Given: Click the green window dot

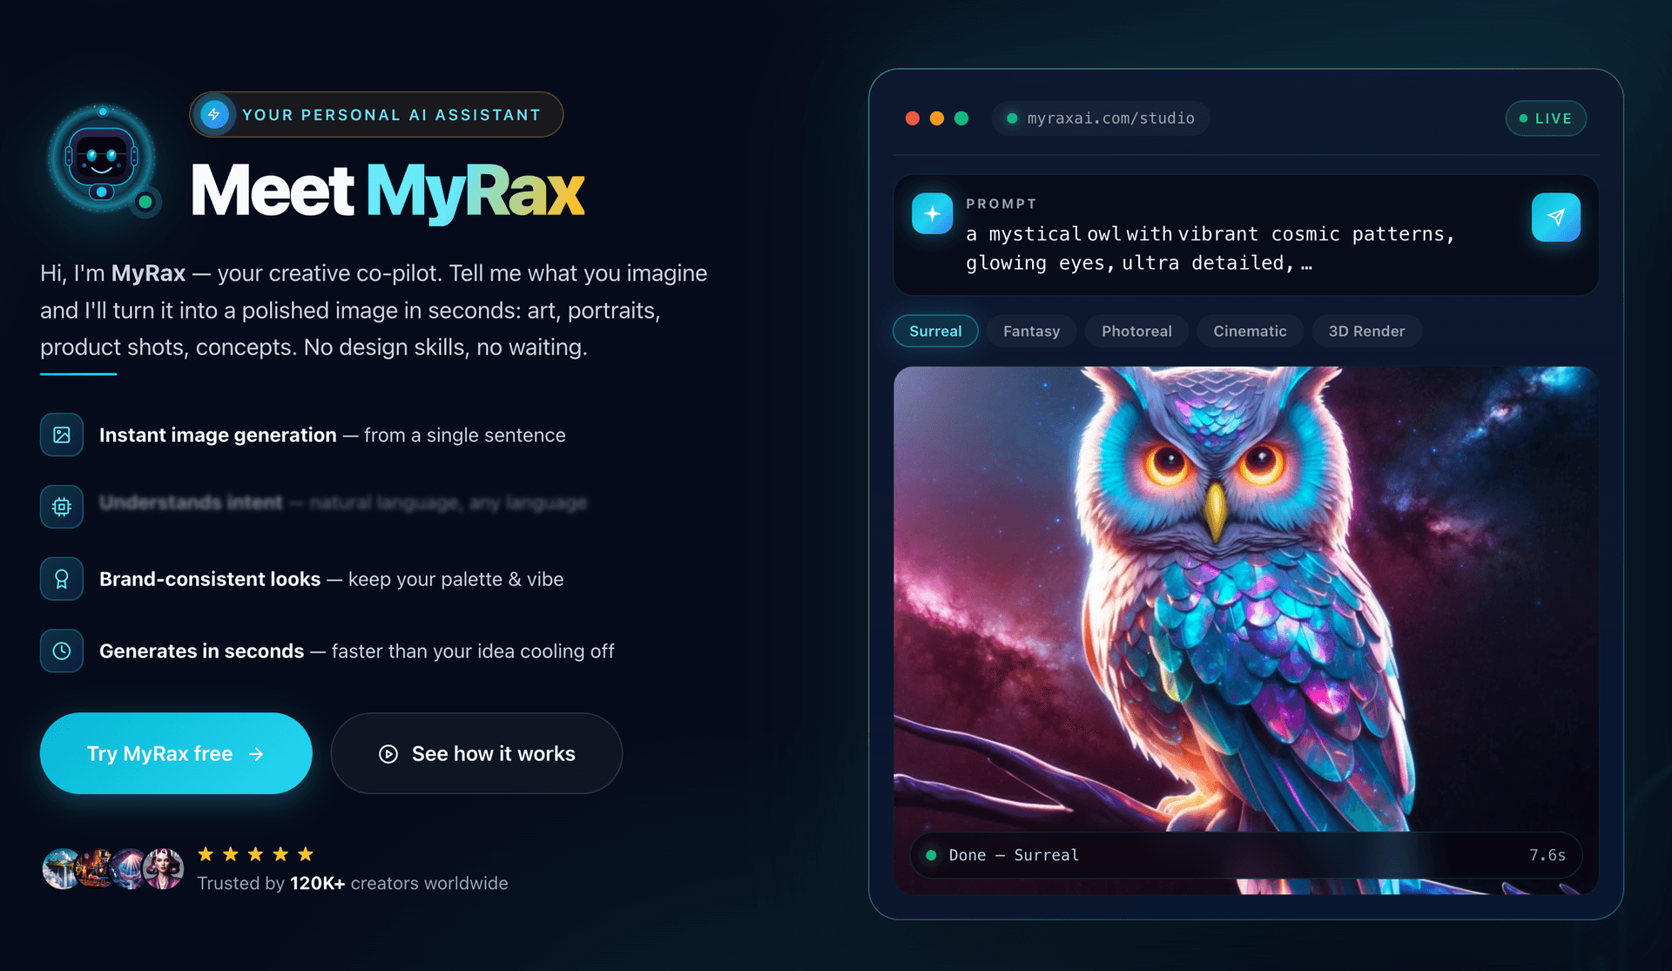Looking at the screenshot, I should tap(961, 118).
